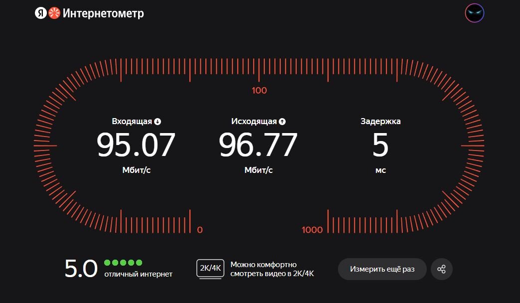Image resolution: width=520 pixels, height=303 pixels.
Task: Click the 0 mark on the gauge
Action: (199, 230)
